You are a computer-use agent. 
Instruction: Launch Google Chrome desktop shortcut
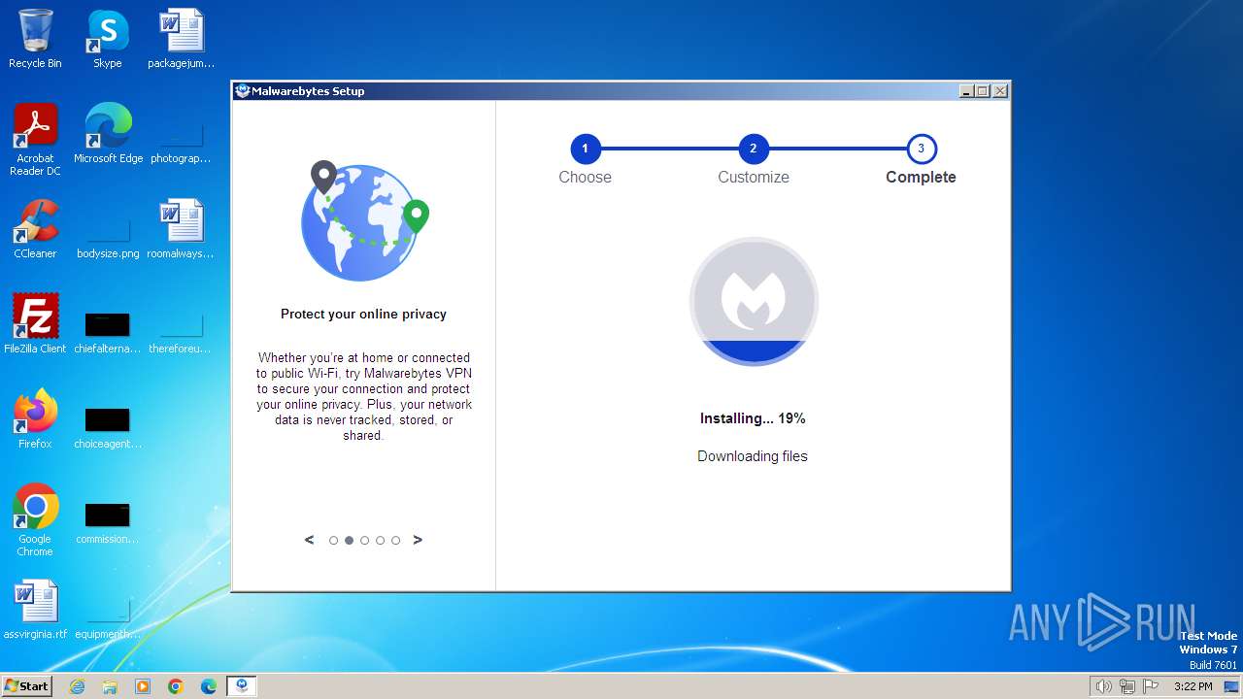[x=35, y=520]
